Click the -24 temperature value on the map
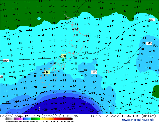 point(17,106)
